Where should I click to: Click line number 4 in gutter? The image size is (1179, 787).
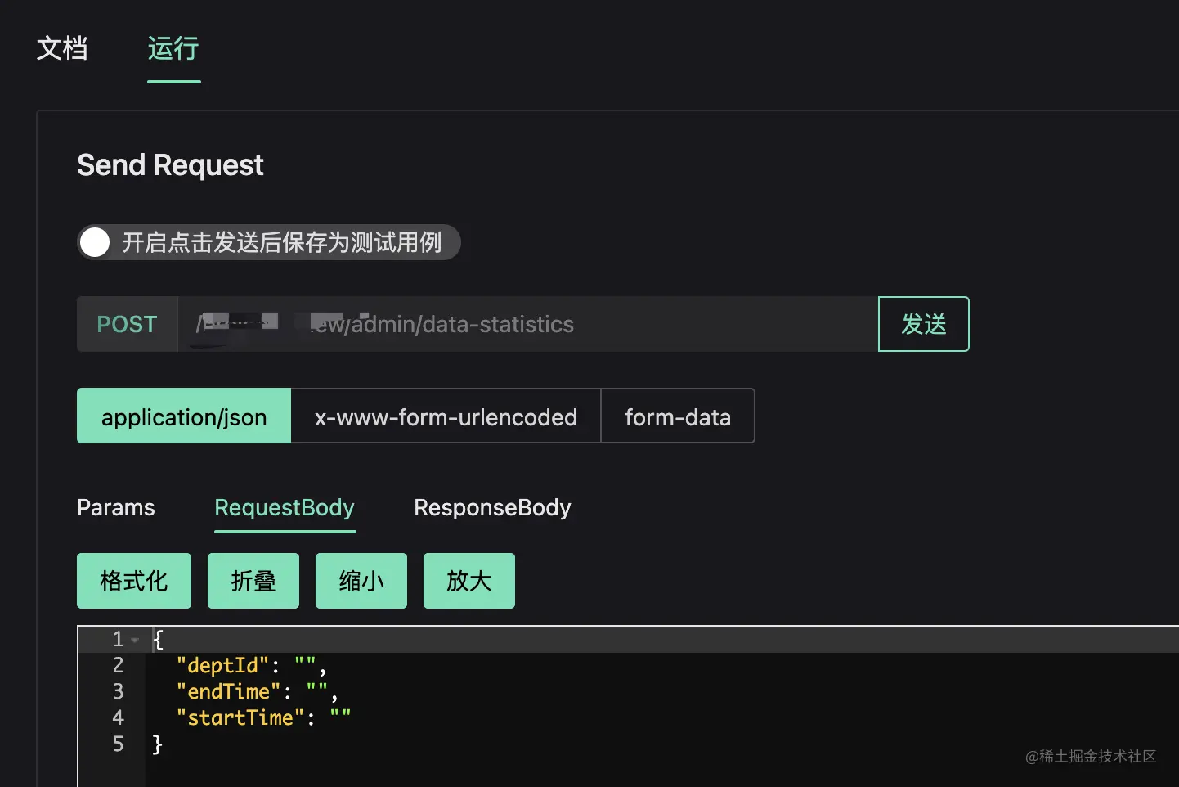[x=119, y=718]
